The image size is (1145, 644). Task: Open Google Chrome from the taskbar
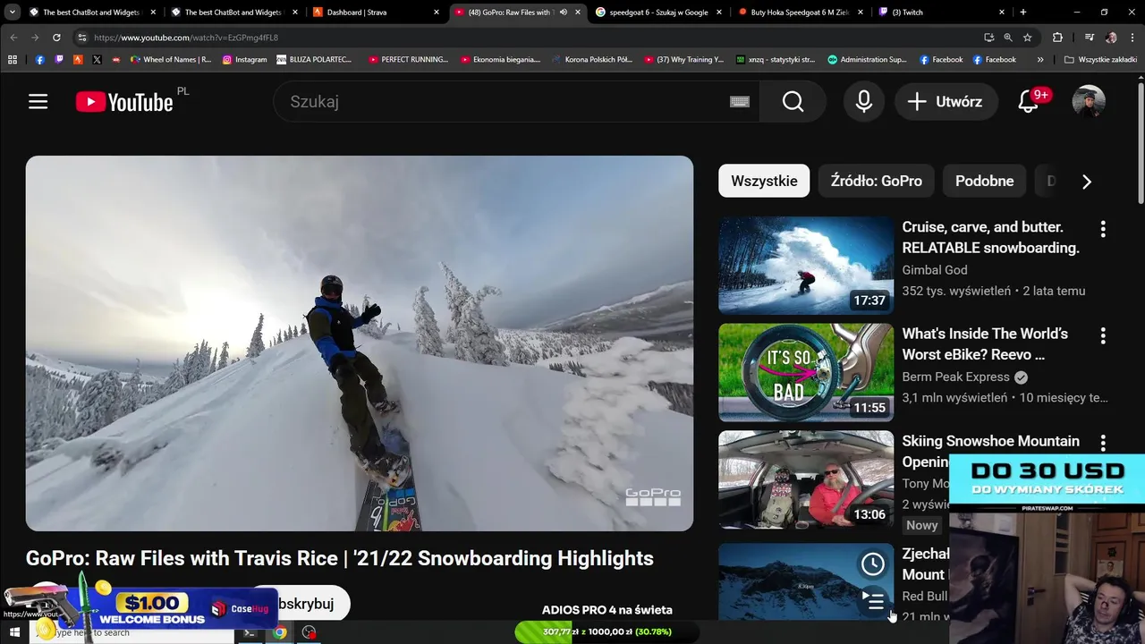coord(280,632)
